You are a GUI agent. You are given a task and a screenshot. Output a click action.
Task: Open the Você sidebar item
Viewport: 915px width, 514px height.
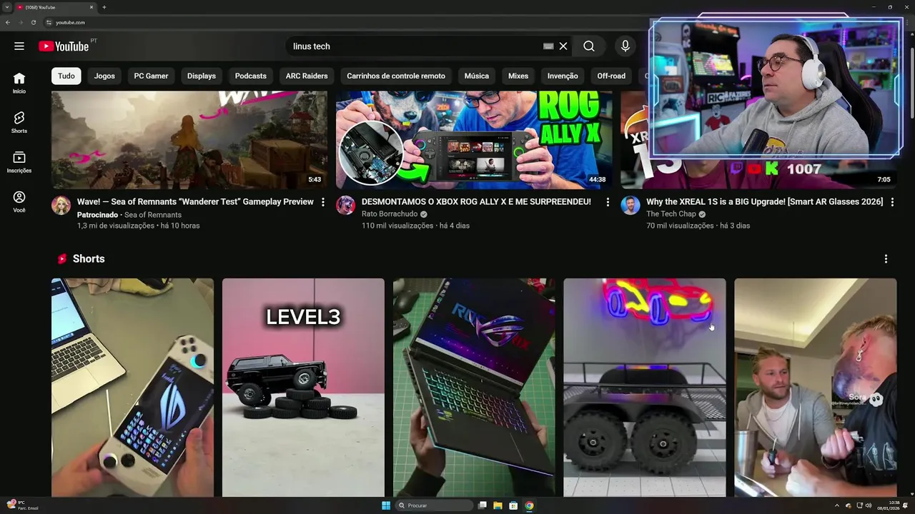click(x=19, y=202)
